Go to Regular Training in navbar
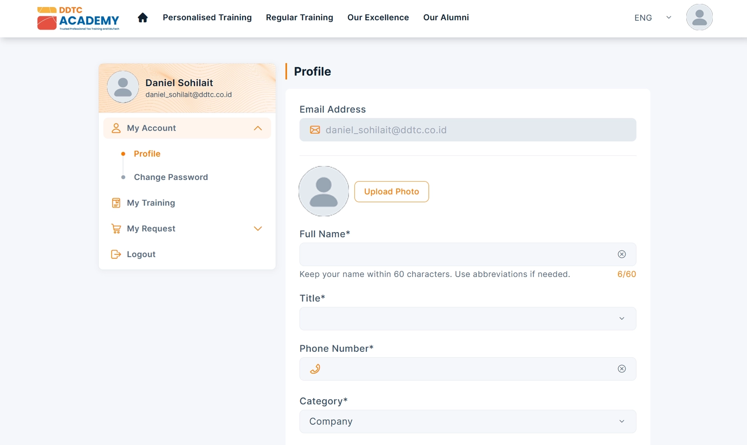 299,17
